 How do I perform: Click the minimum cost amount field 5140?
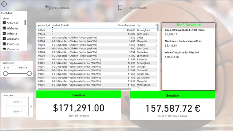click(x=9, y=68)
